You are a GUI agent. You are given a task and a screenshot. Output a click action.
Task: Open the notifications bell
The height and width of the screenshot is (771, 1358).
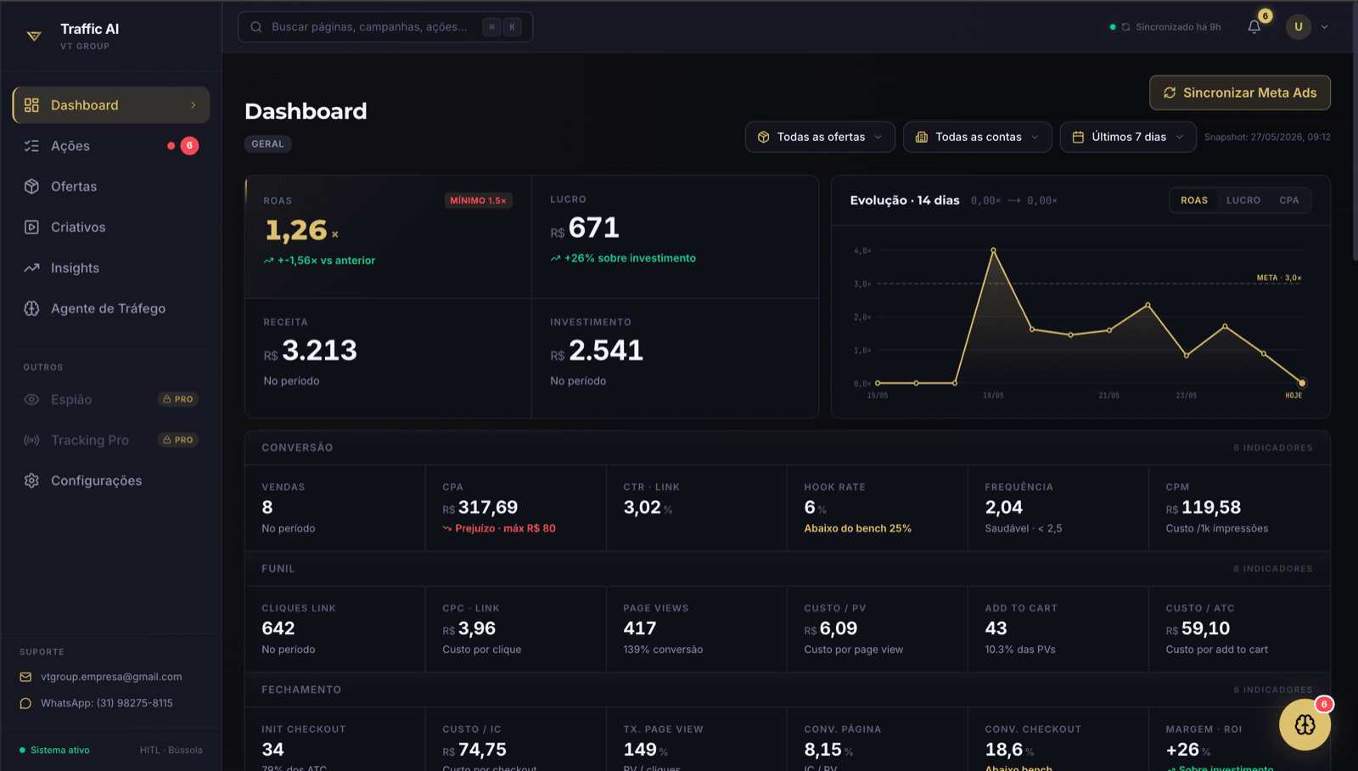(x=1254, y=26)
